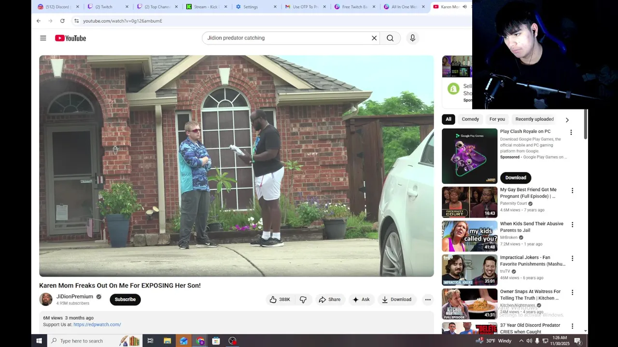Select the For you filter chip

click(x=497, y=119)
